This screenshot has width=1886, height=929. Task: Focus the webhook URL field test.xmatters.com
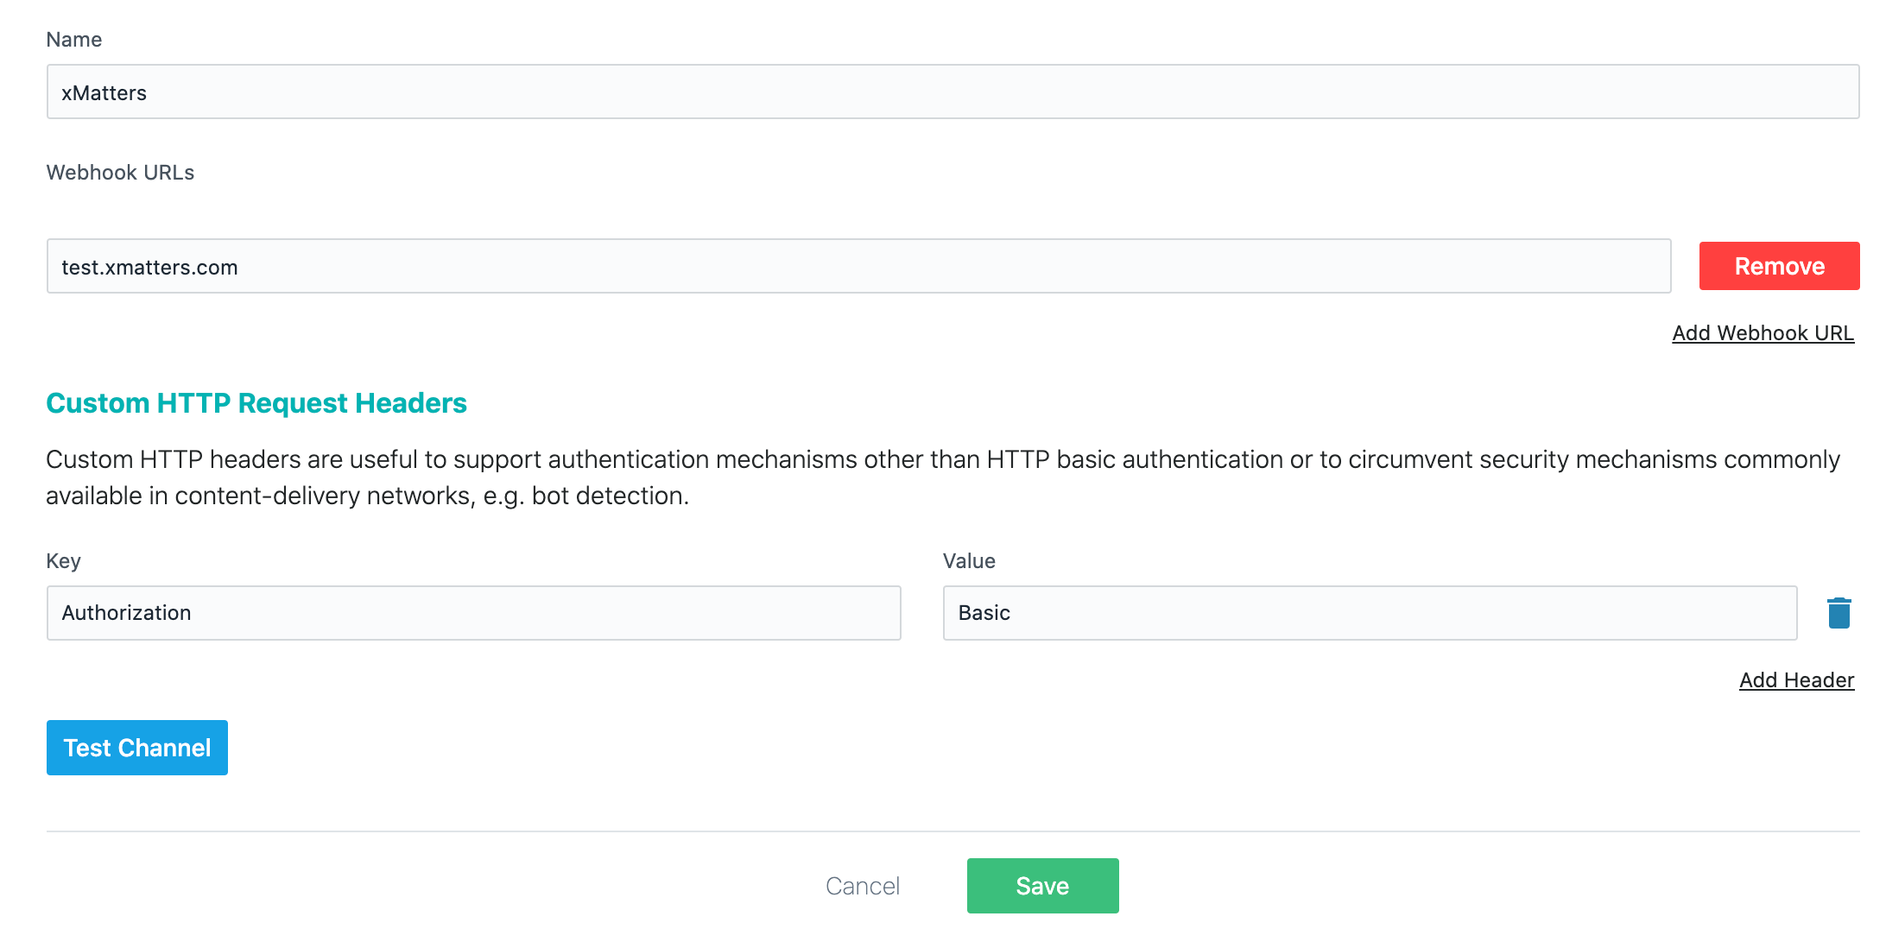858,266
